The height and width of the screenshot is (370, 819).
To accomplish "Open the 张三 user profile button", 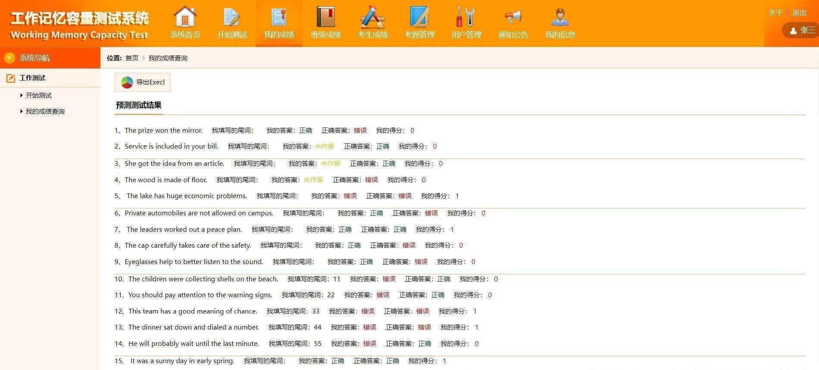I will pyautogui.click(x=802, y=30).
